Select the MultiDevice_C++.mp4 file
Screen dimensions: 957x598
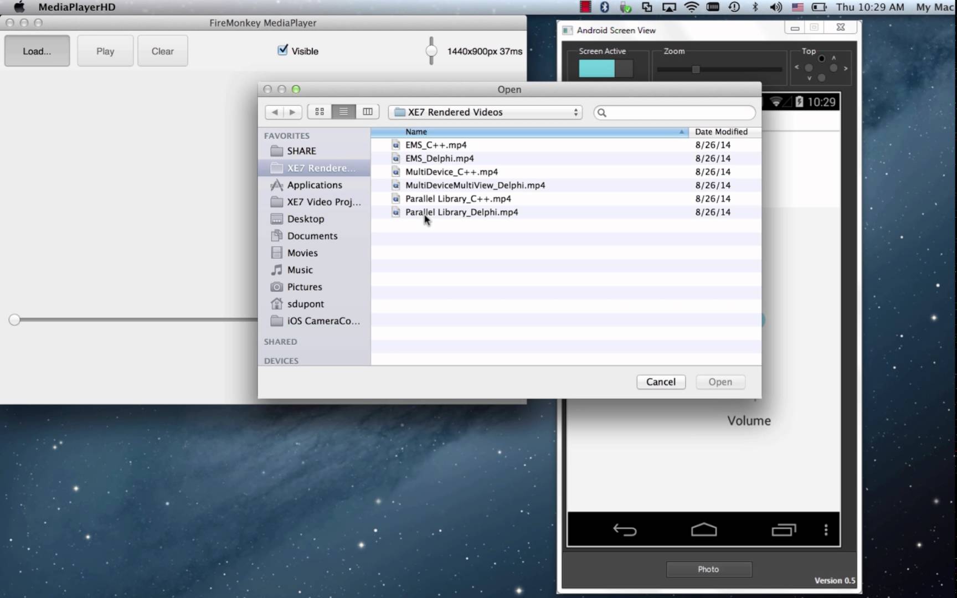click(566, 172)
